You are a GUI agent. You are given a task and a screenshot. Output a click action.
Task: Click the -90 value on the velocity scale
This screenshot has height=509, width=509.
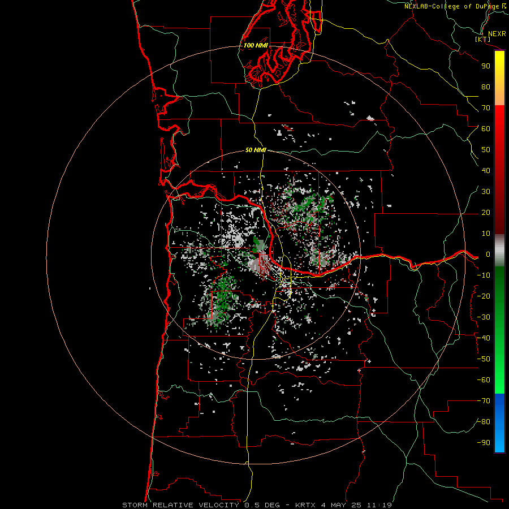coord(484,443)
